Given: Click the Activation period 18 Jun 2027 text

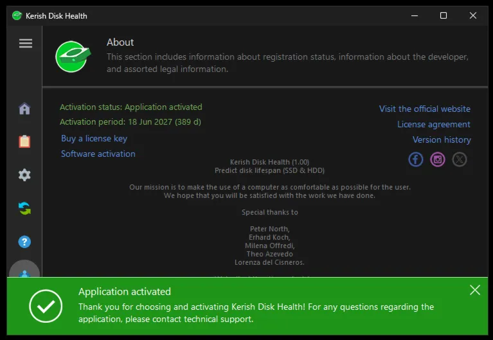Looking at the screenshot, I should (130, 121).
